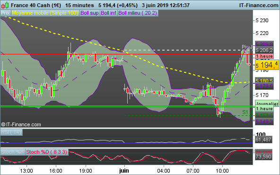The height and width of the screenshot is (175, 280).
Task: Click the 5 209,8 upper Bollinger price tag
Action: point(264,44)
